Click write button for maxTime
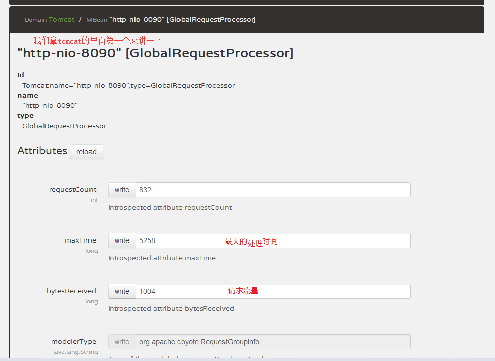Screen dimensions: 495x361 pyautogui.click(x=122, y=240)
